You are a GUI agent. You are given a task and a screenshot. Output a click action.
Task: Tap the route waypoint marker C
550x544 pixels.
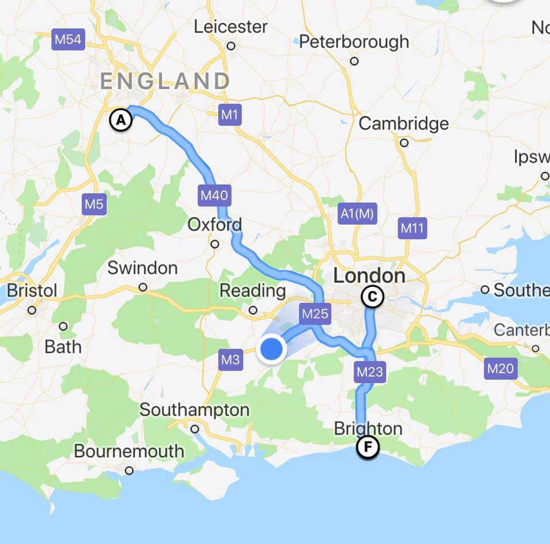point(372,297)
